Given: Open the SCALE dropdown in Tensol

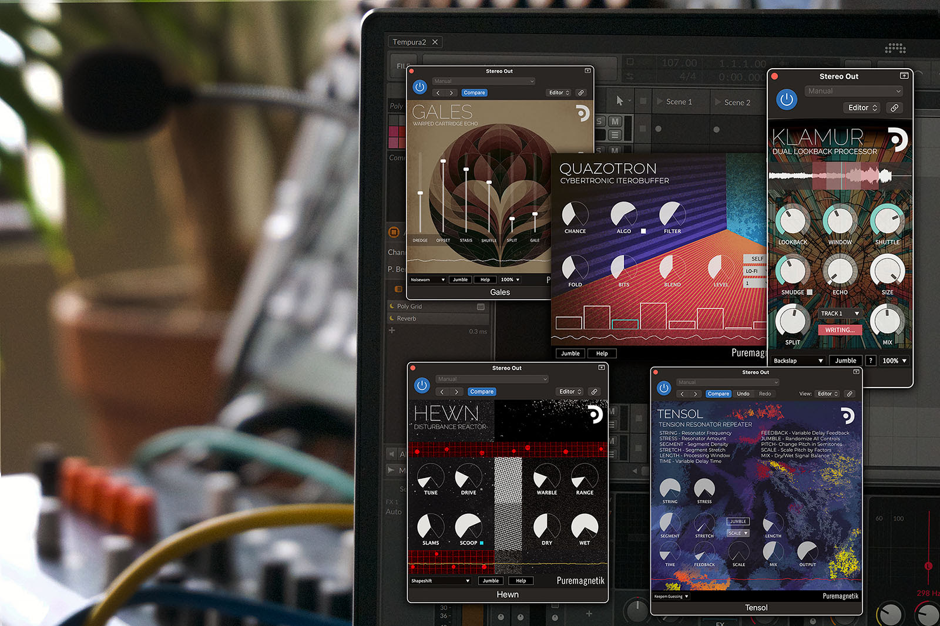Looking at the screenshot, I should [738, 533].
